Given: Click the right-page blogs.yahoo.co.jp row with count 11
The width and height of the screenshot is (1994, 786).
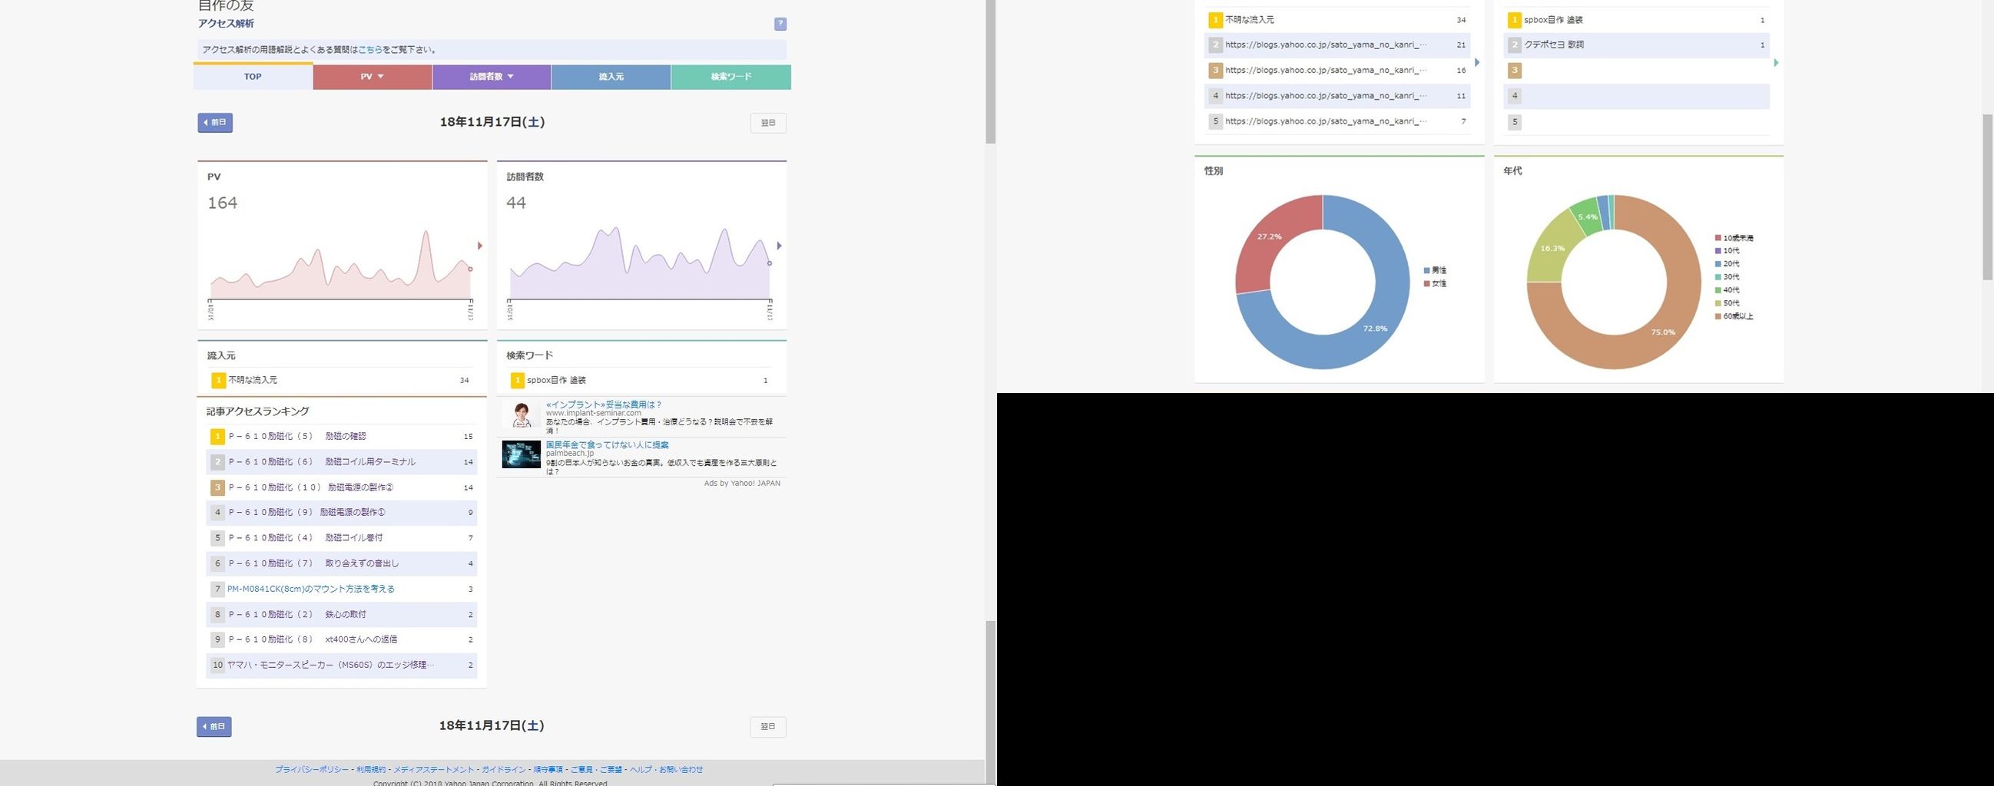Looking at the screenshot, I should [1337, 96].
